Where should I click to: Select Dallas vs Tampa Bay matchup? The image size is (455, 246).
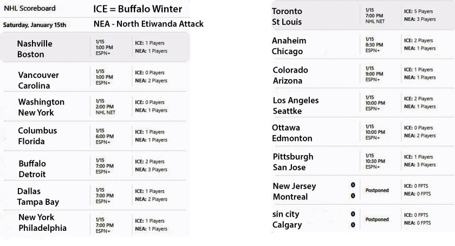tap(95, 196)
